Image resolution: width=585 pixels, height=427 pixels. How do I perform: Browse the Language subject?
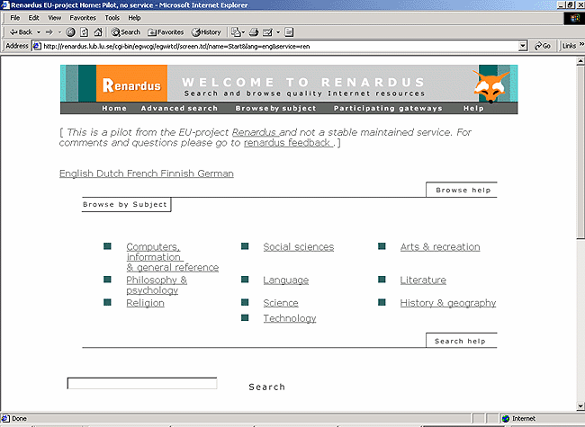(x=286, y=280)
